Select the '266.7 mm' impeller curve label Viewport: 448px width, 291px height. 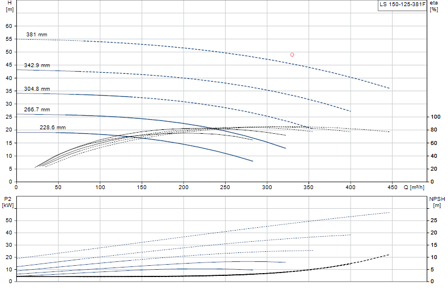[37, 110]
